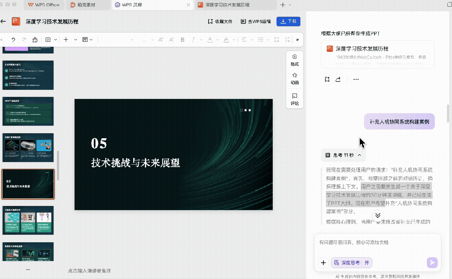
Task: Open the slide layout dropdown
Action: point(88,40)
